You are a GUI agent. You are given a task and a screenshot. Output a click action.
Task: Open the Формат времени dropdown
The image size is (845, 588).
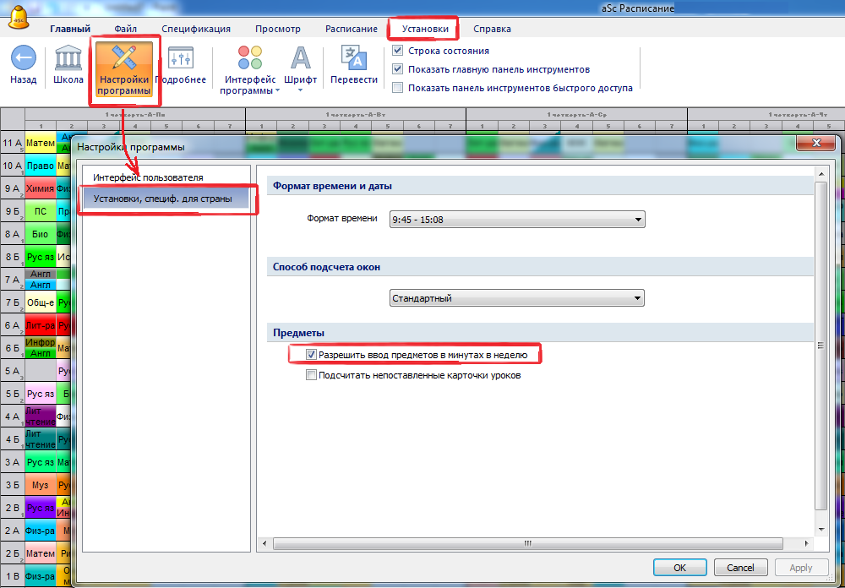tap(517, 220)
